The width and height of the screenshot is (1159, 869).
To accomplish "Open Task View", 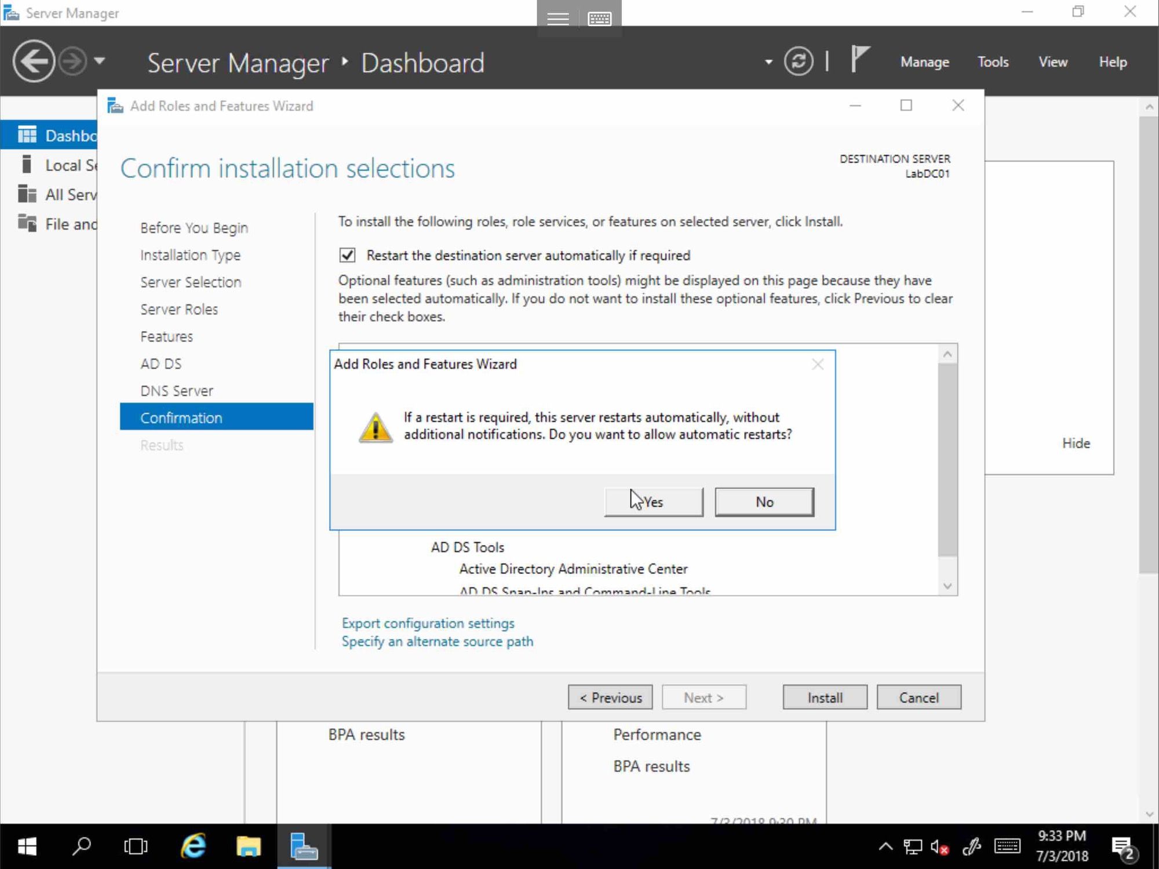I will 136,846.
